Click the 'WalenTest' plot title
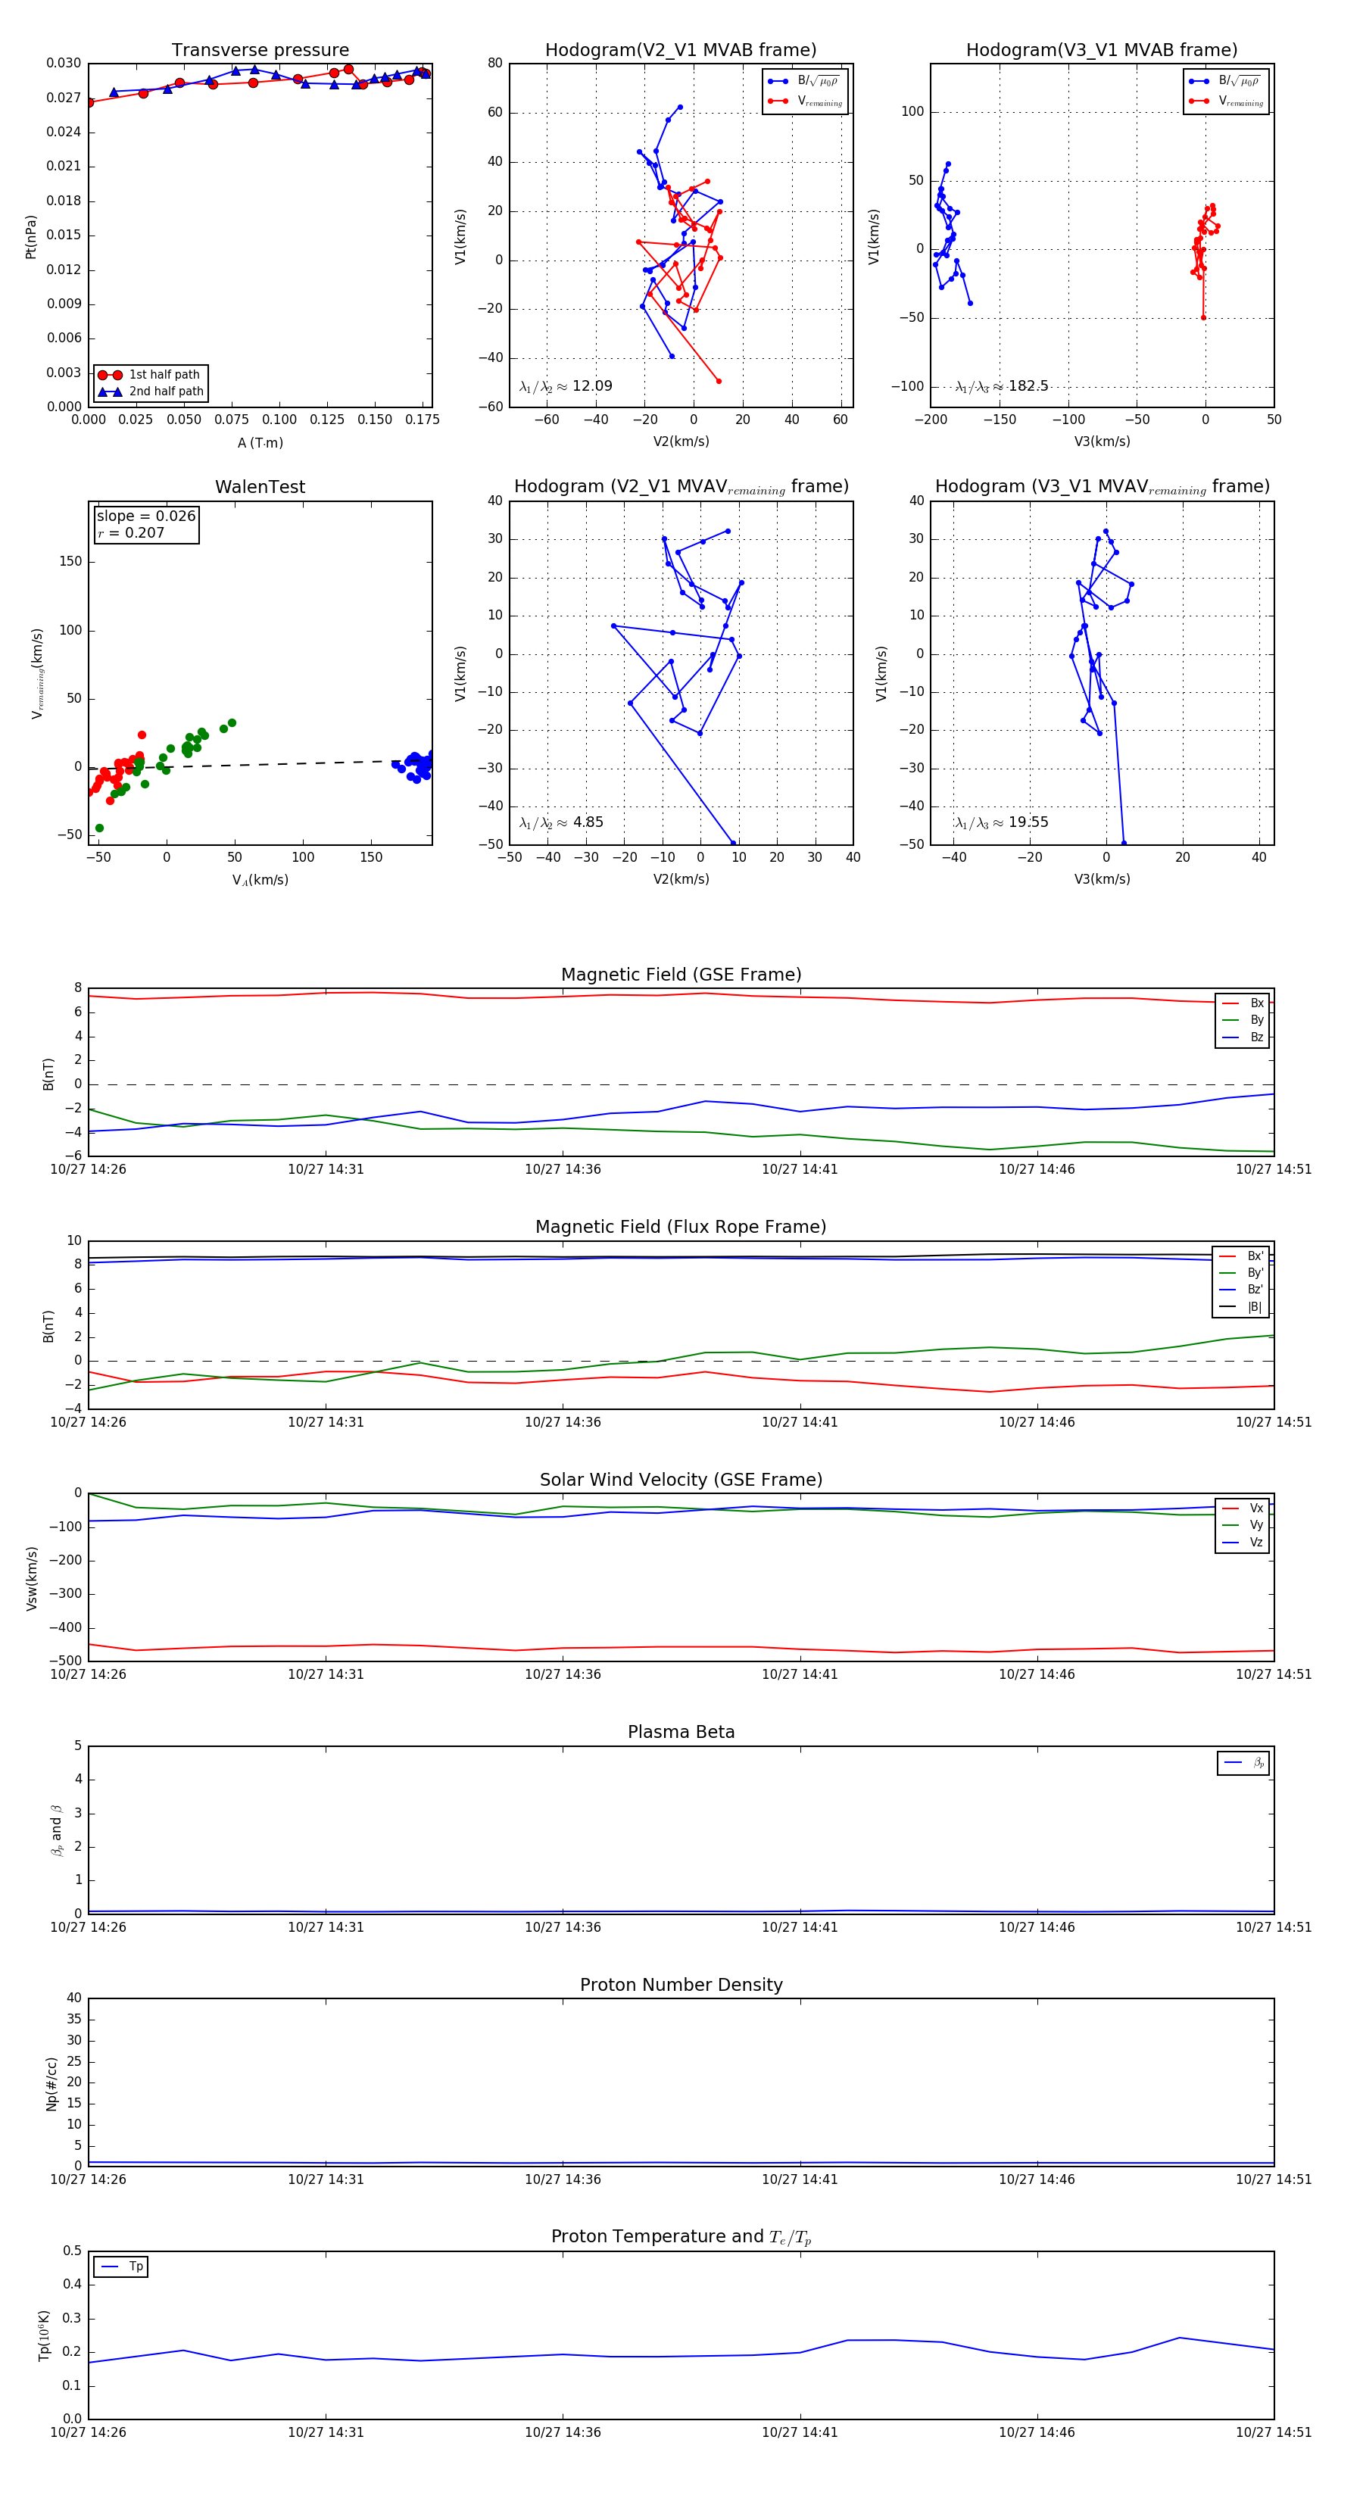 tap(260, 487)
